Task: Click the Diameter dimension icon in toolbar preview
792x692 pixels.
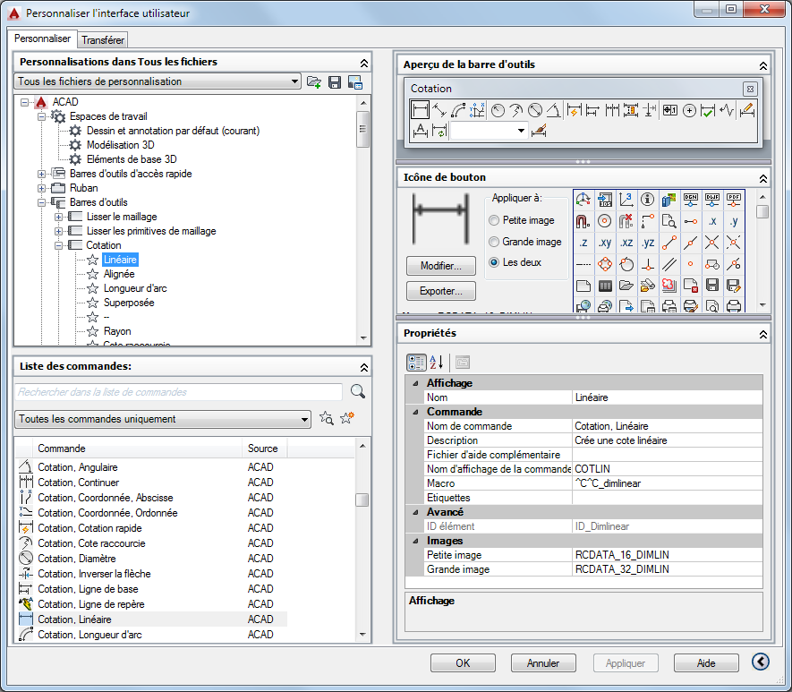Action: click(x=535, y=109)
